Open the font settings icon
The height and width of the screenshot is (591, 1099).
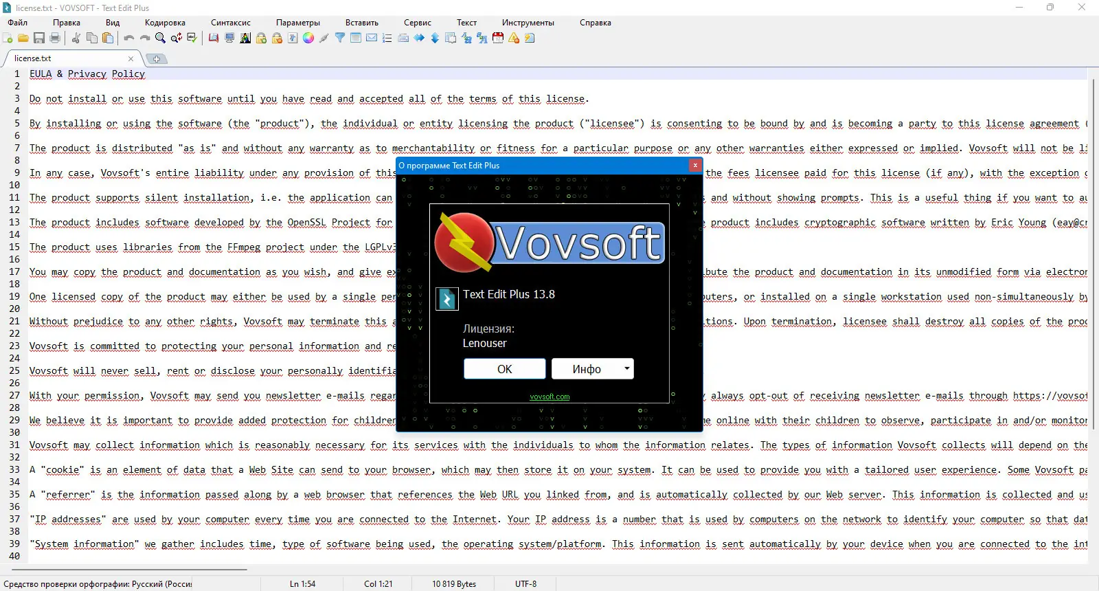(x=293, y=38)
